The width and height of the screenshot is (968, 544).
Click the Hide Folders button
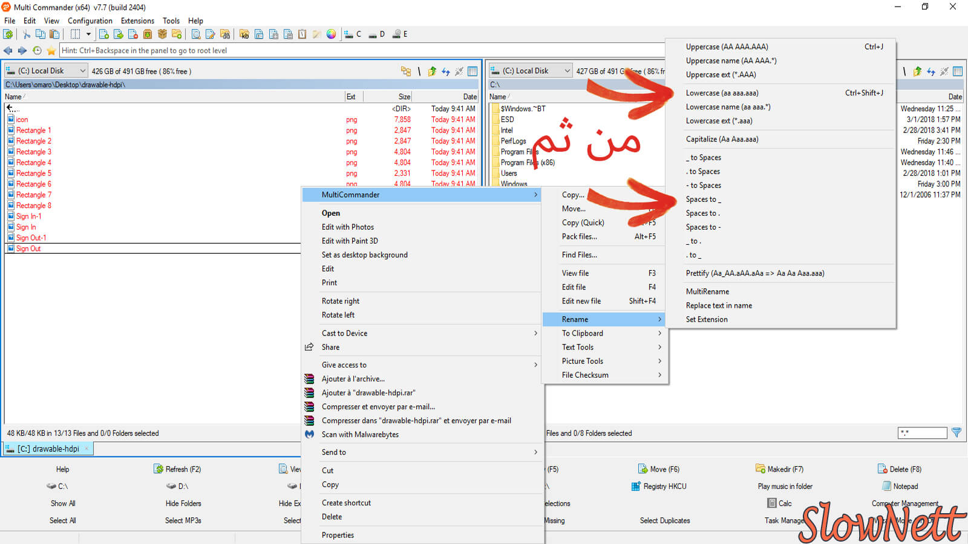(x=183, y=504)
